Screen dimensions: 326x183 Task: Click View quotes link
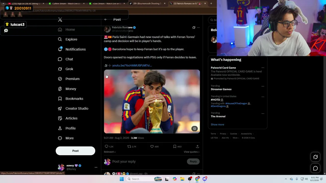(192, 152)
